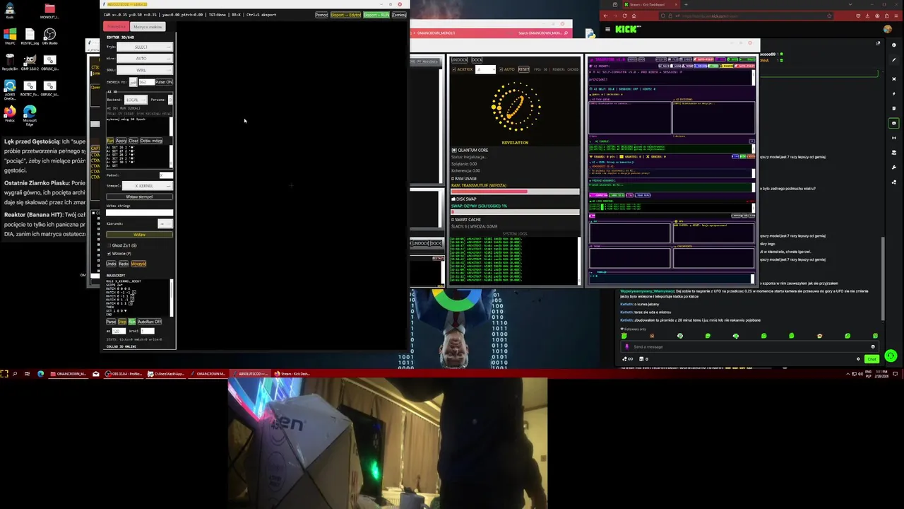Screen dimensions: 904x509
Task: Click the RAM usage progress bar
Action: point(515,192)
